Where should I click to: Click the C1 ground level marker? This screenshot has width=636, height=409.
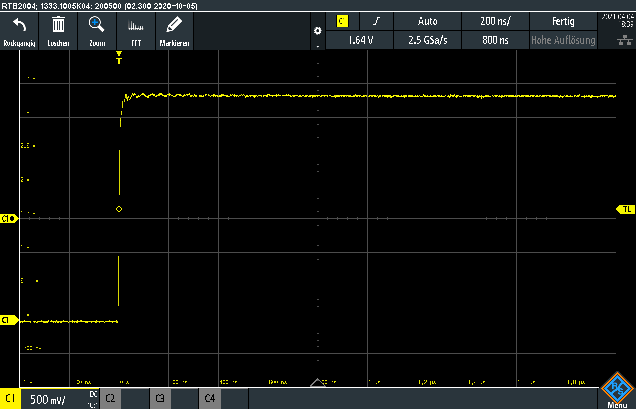[9, 320]
